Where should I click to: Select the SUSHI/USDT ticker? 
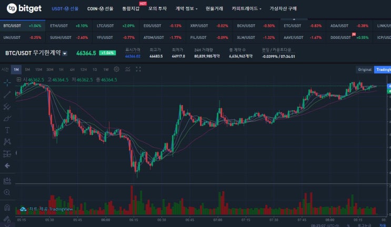click(x=69, y=37)
